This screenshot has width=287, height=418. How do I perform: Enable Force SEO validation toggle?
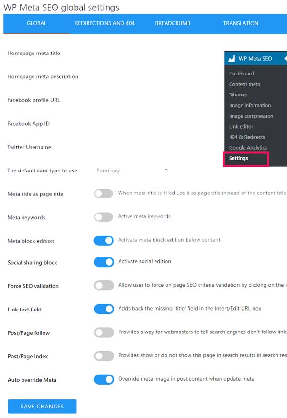click(104, 286)
